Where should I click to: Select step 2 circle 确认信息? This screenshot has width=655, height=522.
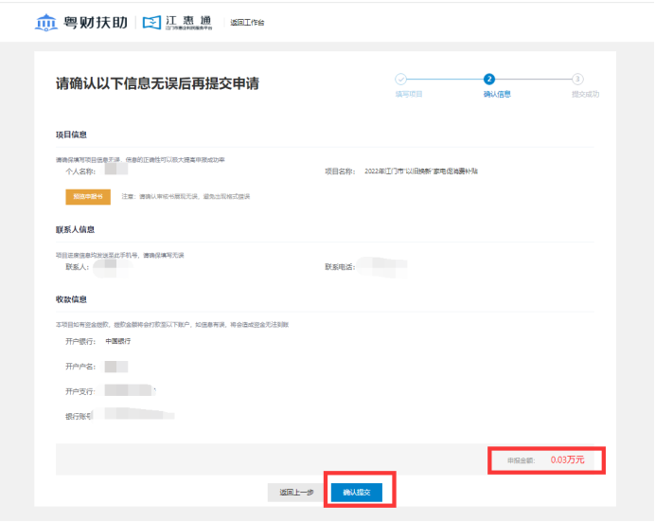pyautogui.click(x=489, y=79)
